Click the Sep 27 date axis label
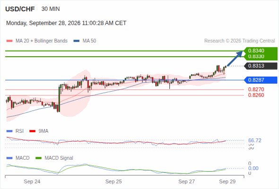This screenshot has width=279, height=189. pyautogui.click(x=187, y=181)
